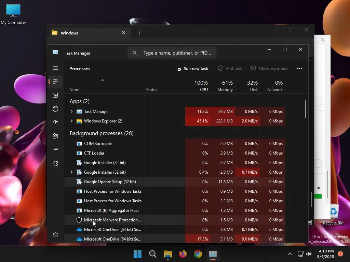The width and height of the screenshot is (350, 262).
Task: Open the Details page icon in sidebar
Action: point(55,149)
